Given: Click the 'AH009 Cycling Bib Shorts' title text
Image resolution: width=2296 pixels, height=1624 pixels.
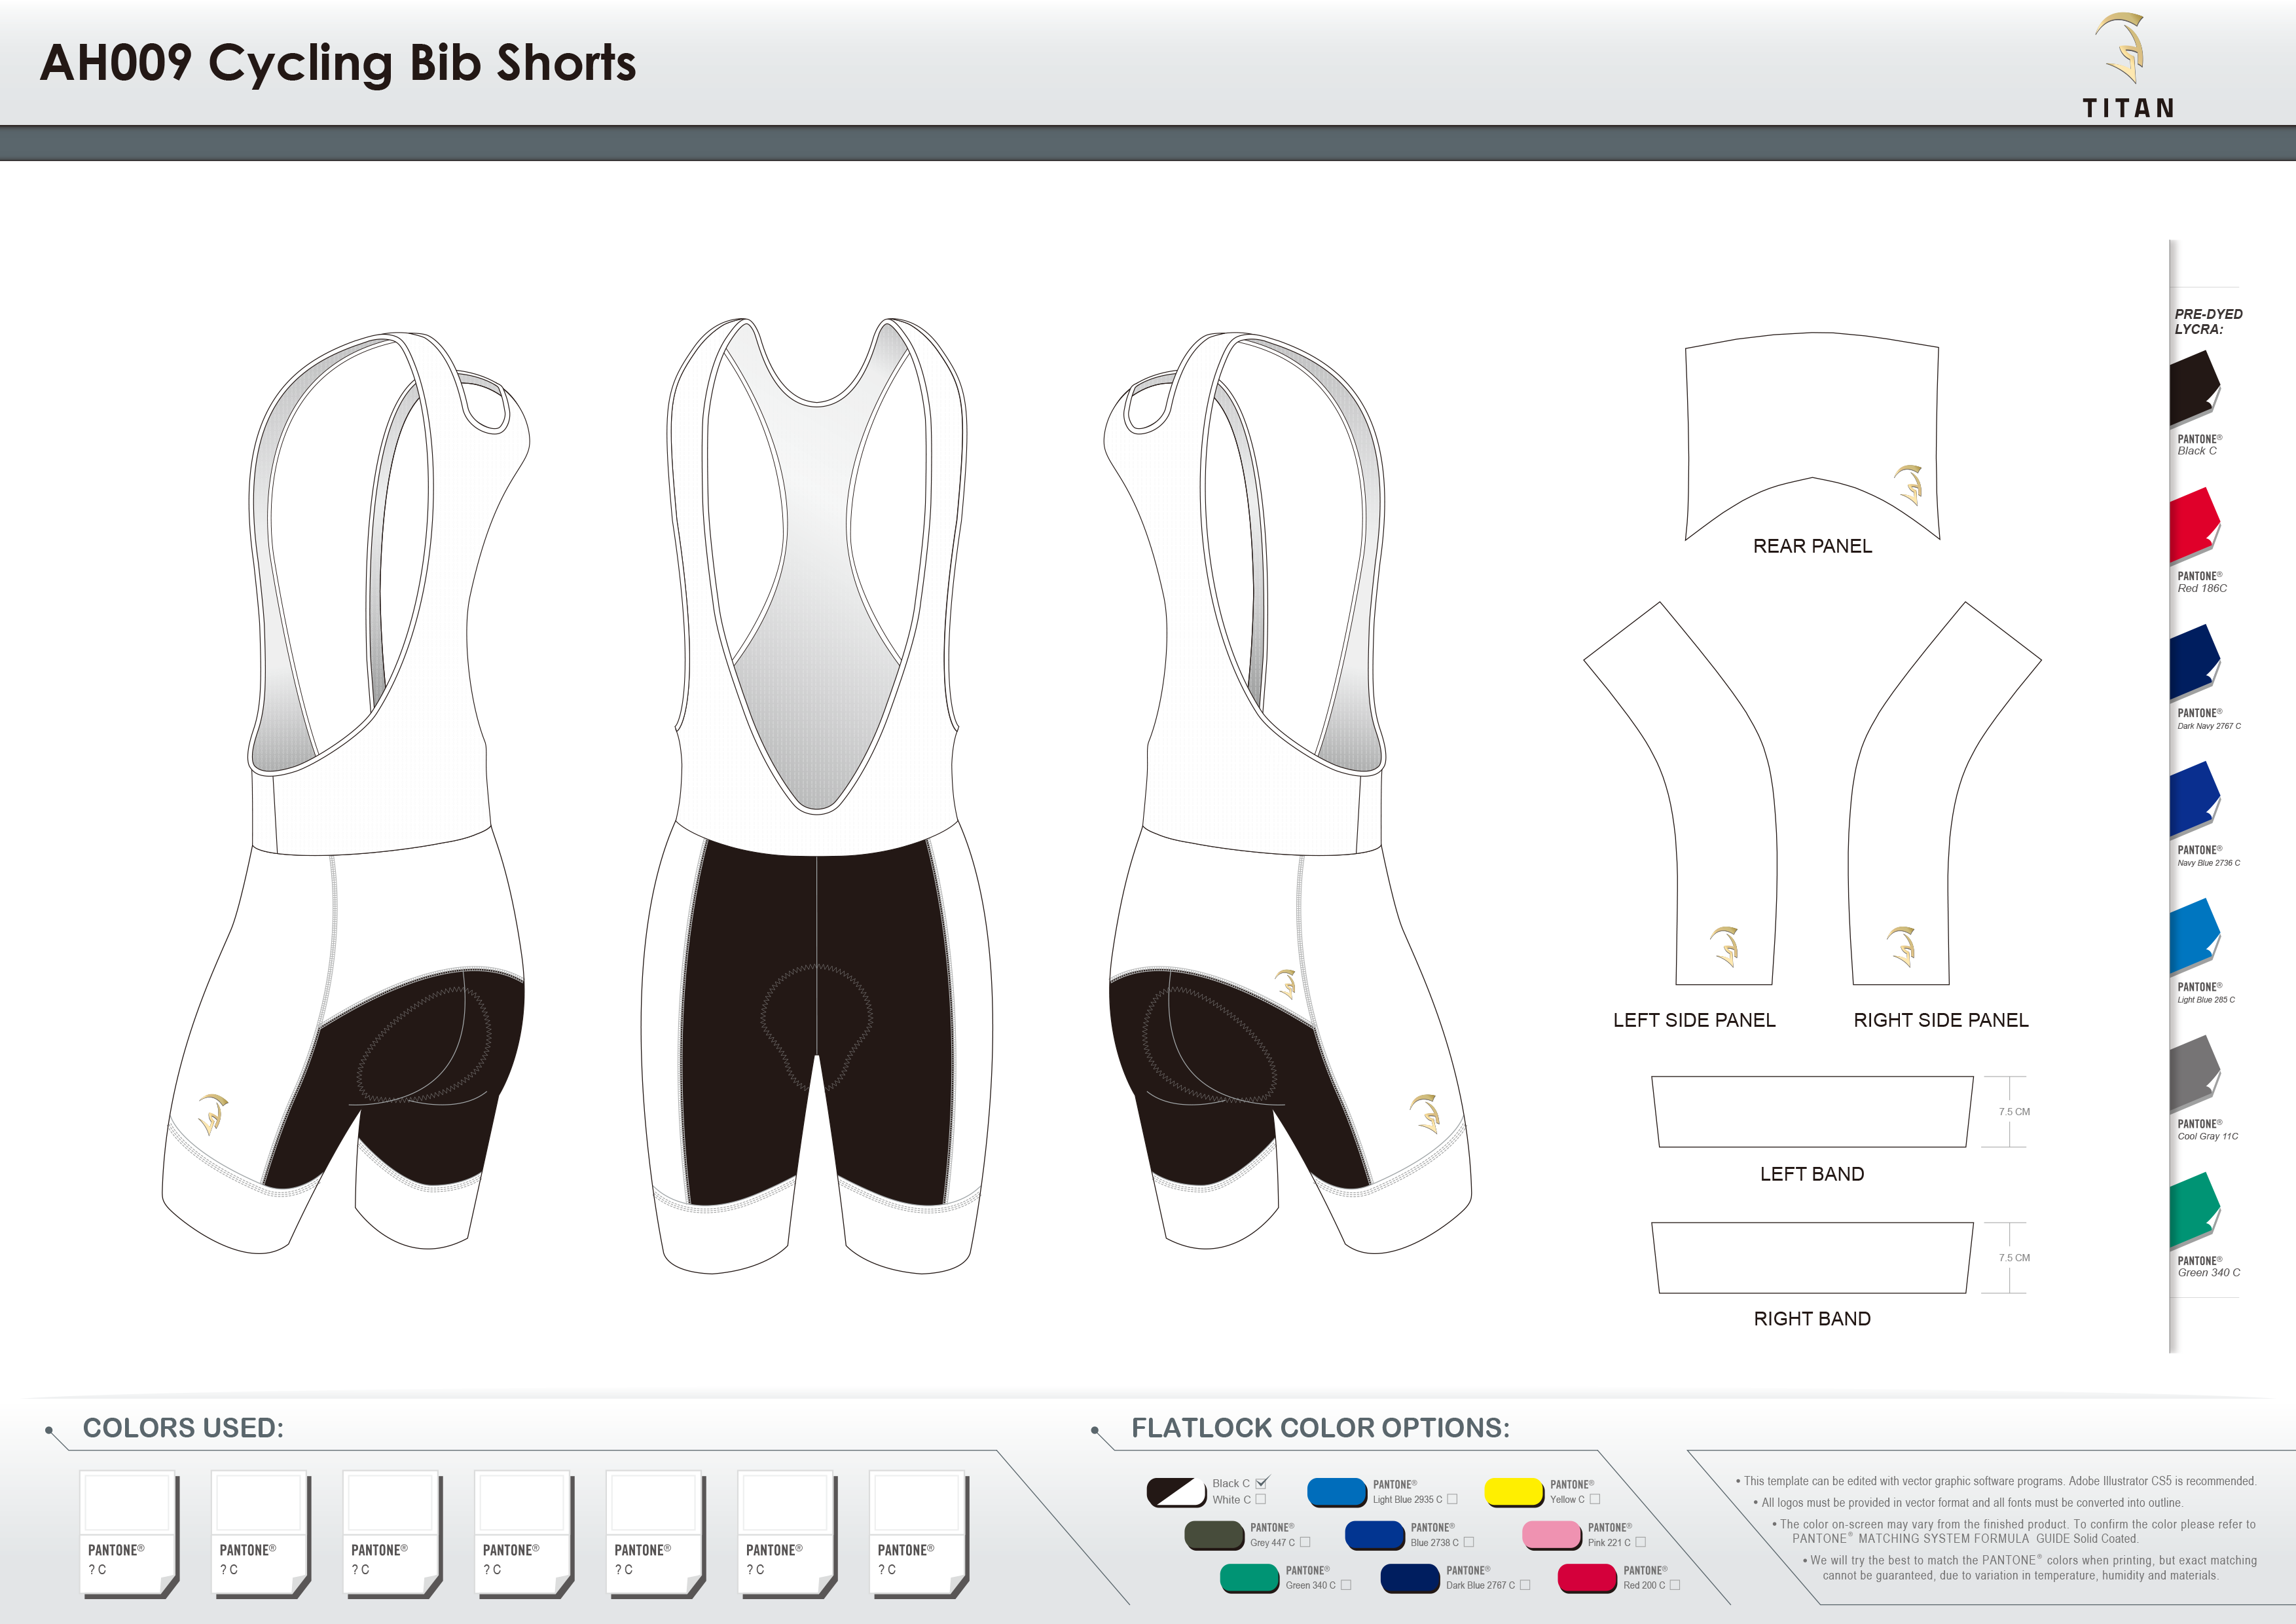Looking at the screenshot, I should [x=340, y=62].
